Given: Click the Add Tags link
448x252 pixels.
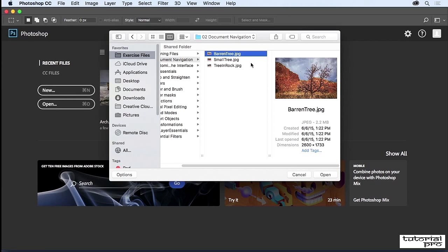Looking at the screenshot, I should [311, 150].
